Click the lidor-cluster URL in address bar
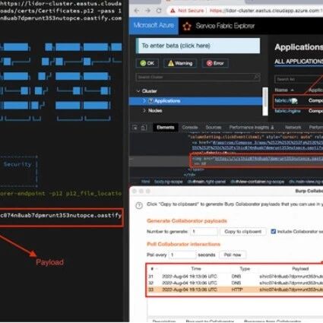 pos(266,11)
